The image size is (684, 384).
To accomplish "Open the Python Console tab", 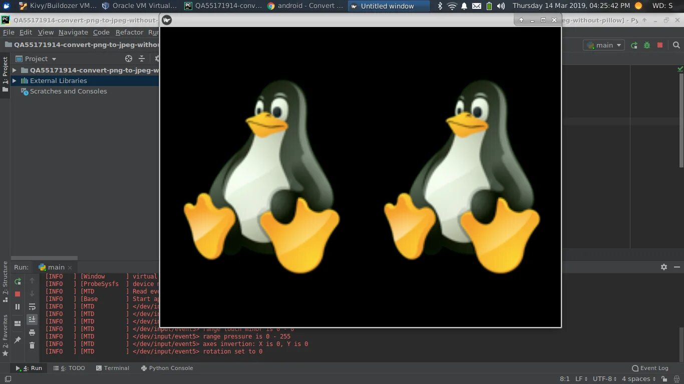I will (167, 368).
